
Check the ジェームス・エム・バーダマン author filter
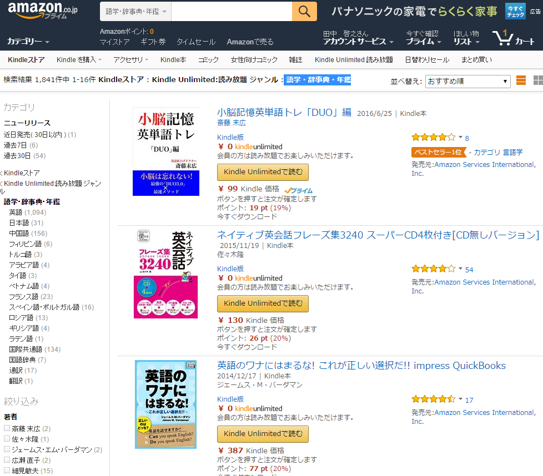(x=7, y=449)
